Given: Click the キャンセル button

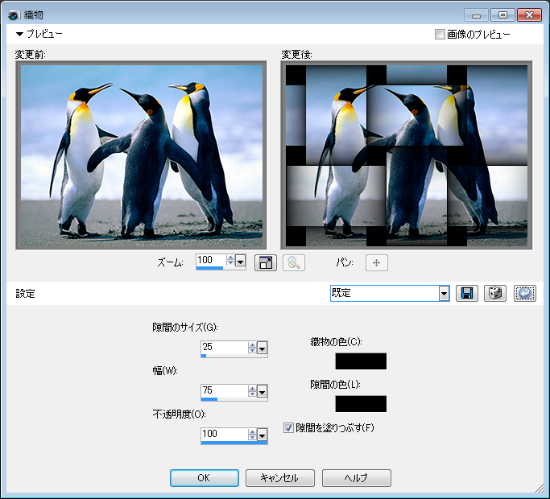Looking at the screenshot, I should click(280, 478).
